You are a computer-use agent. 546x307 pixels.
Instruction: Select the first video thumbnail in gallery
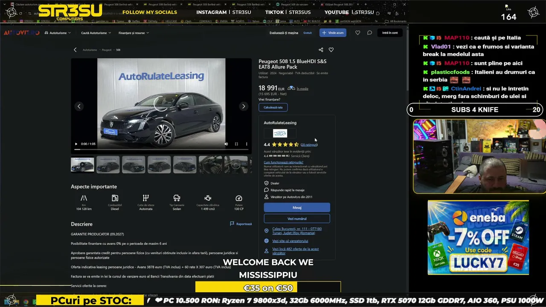[82, 165]
